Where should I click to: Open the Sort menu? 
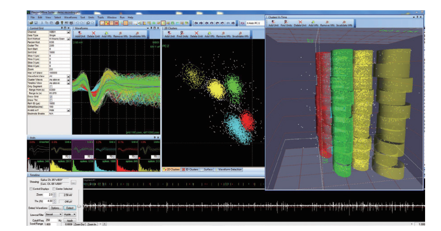click(x=82, y=17)
